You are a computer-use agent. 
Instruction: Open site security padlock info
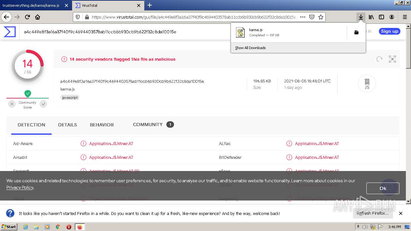point(87,17)
